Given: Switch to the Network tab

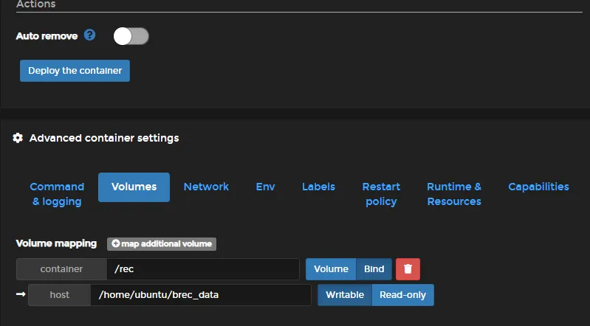Looking at the screenshot, I should pyautogui.click(x=206, y=187).
